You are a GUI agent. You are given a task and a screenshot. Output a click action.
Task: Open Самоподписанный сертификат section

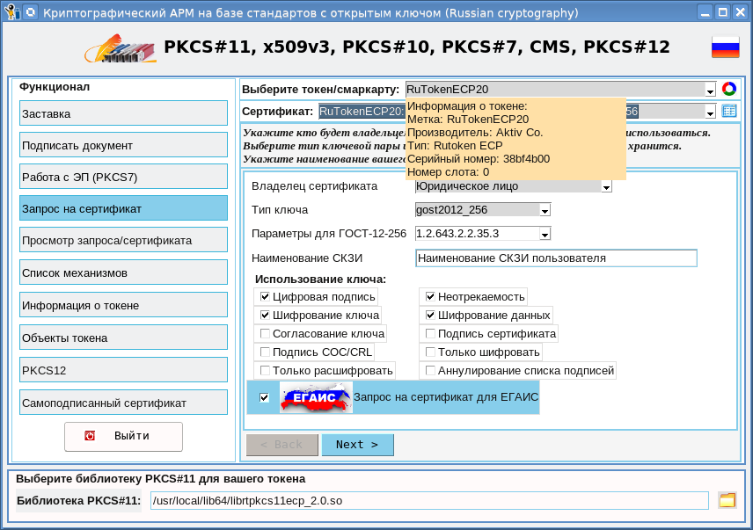pyautogui.click(x=123, y=403)
